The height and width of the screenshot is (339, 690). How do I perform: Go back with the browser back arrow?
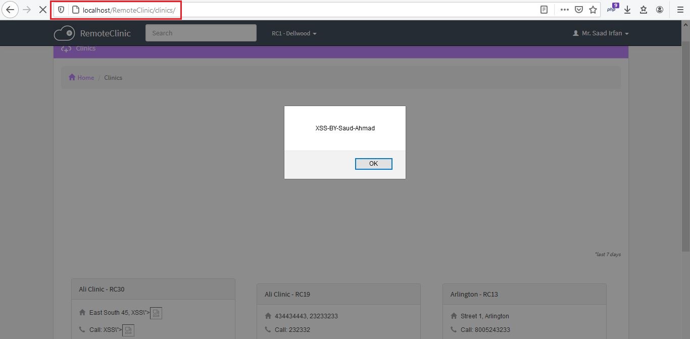10,10
